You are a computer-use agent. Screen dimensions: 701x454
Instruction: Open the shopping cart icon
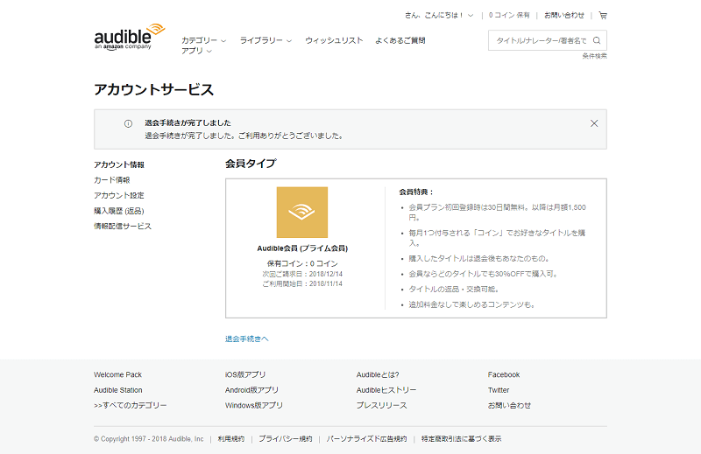coord(603,16)
